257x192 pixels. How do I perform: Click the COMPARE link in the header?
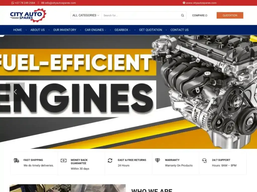pyautogui.click(x=200, y=15)
